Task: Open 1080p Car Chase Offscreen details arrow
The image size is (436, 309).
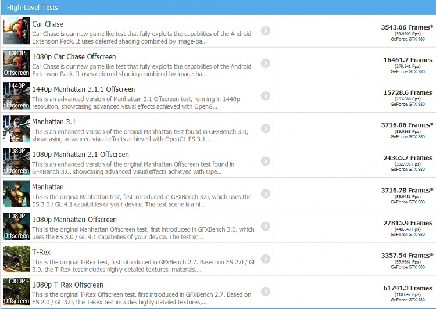Action: pos(266,63)
